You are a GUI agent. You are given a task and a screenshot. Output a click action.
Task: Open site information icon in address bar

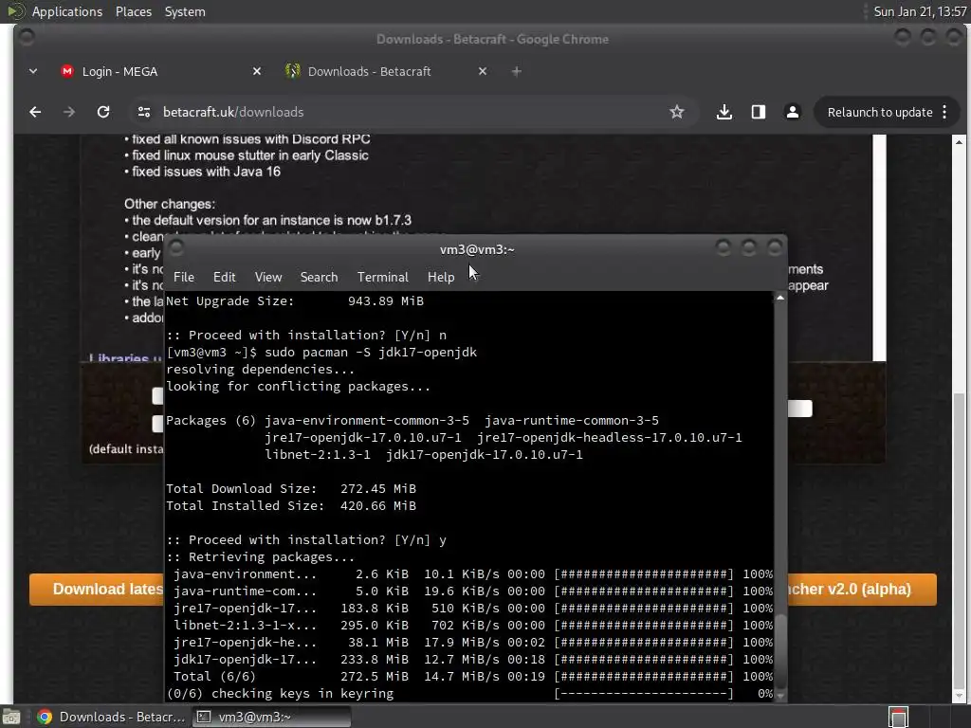coord(144,112)
